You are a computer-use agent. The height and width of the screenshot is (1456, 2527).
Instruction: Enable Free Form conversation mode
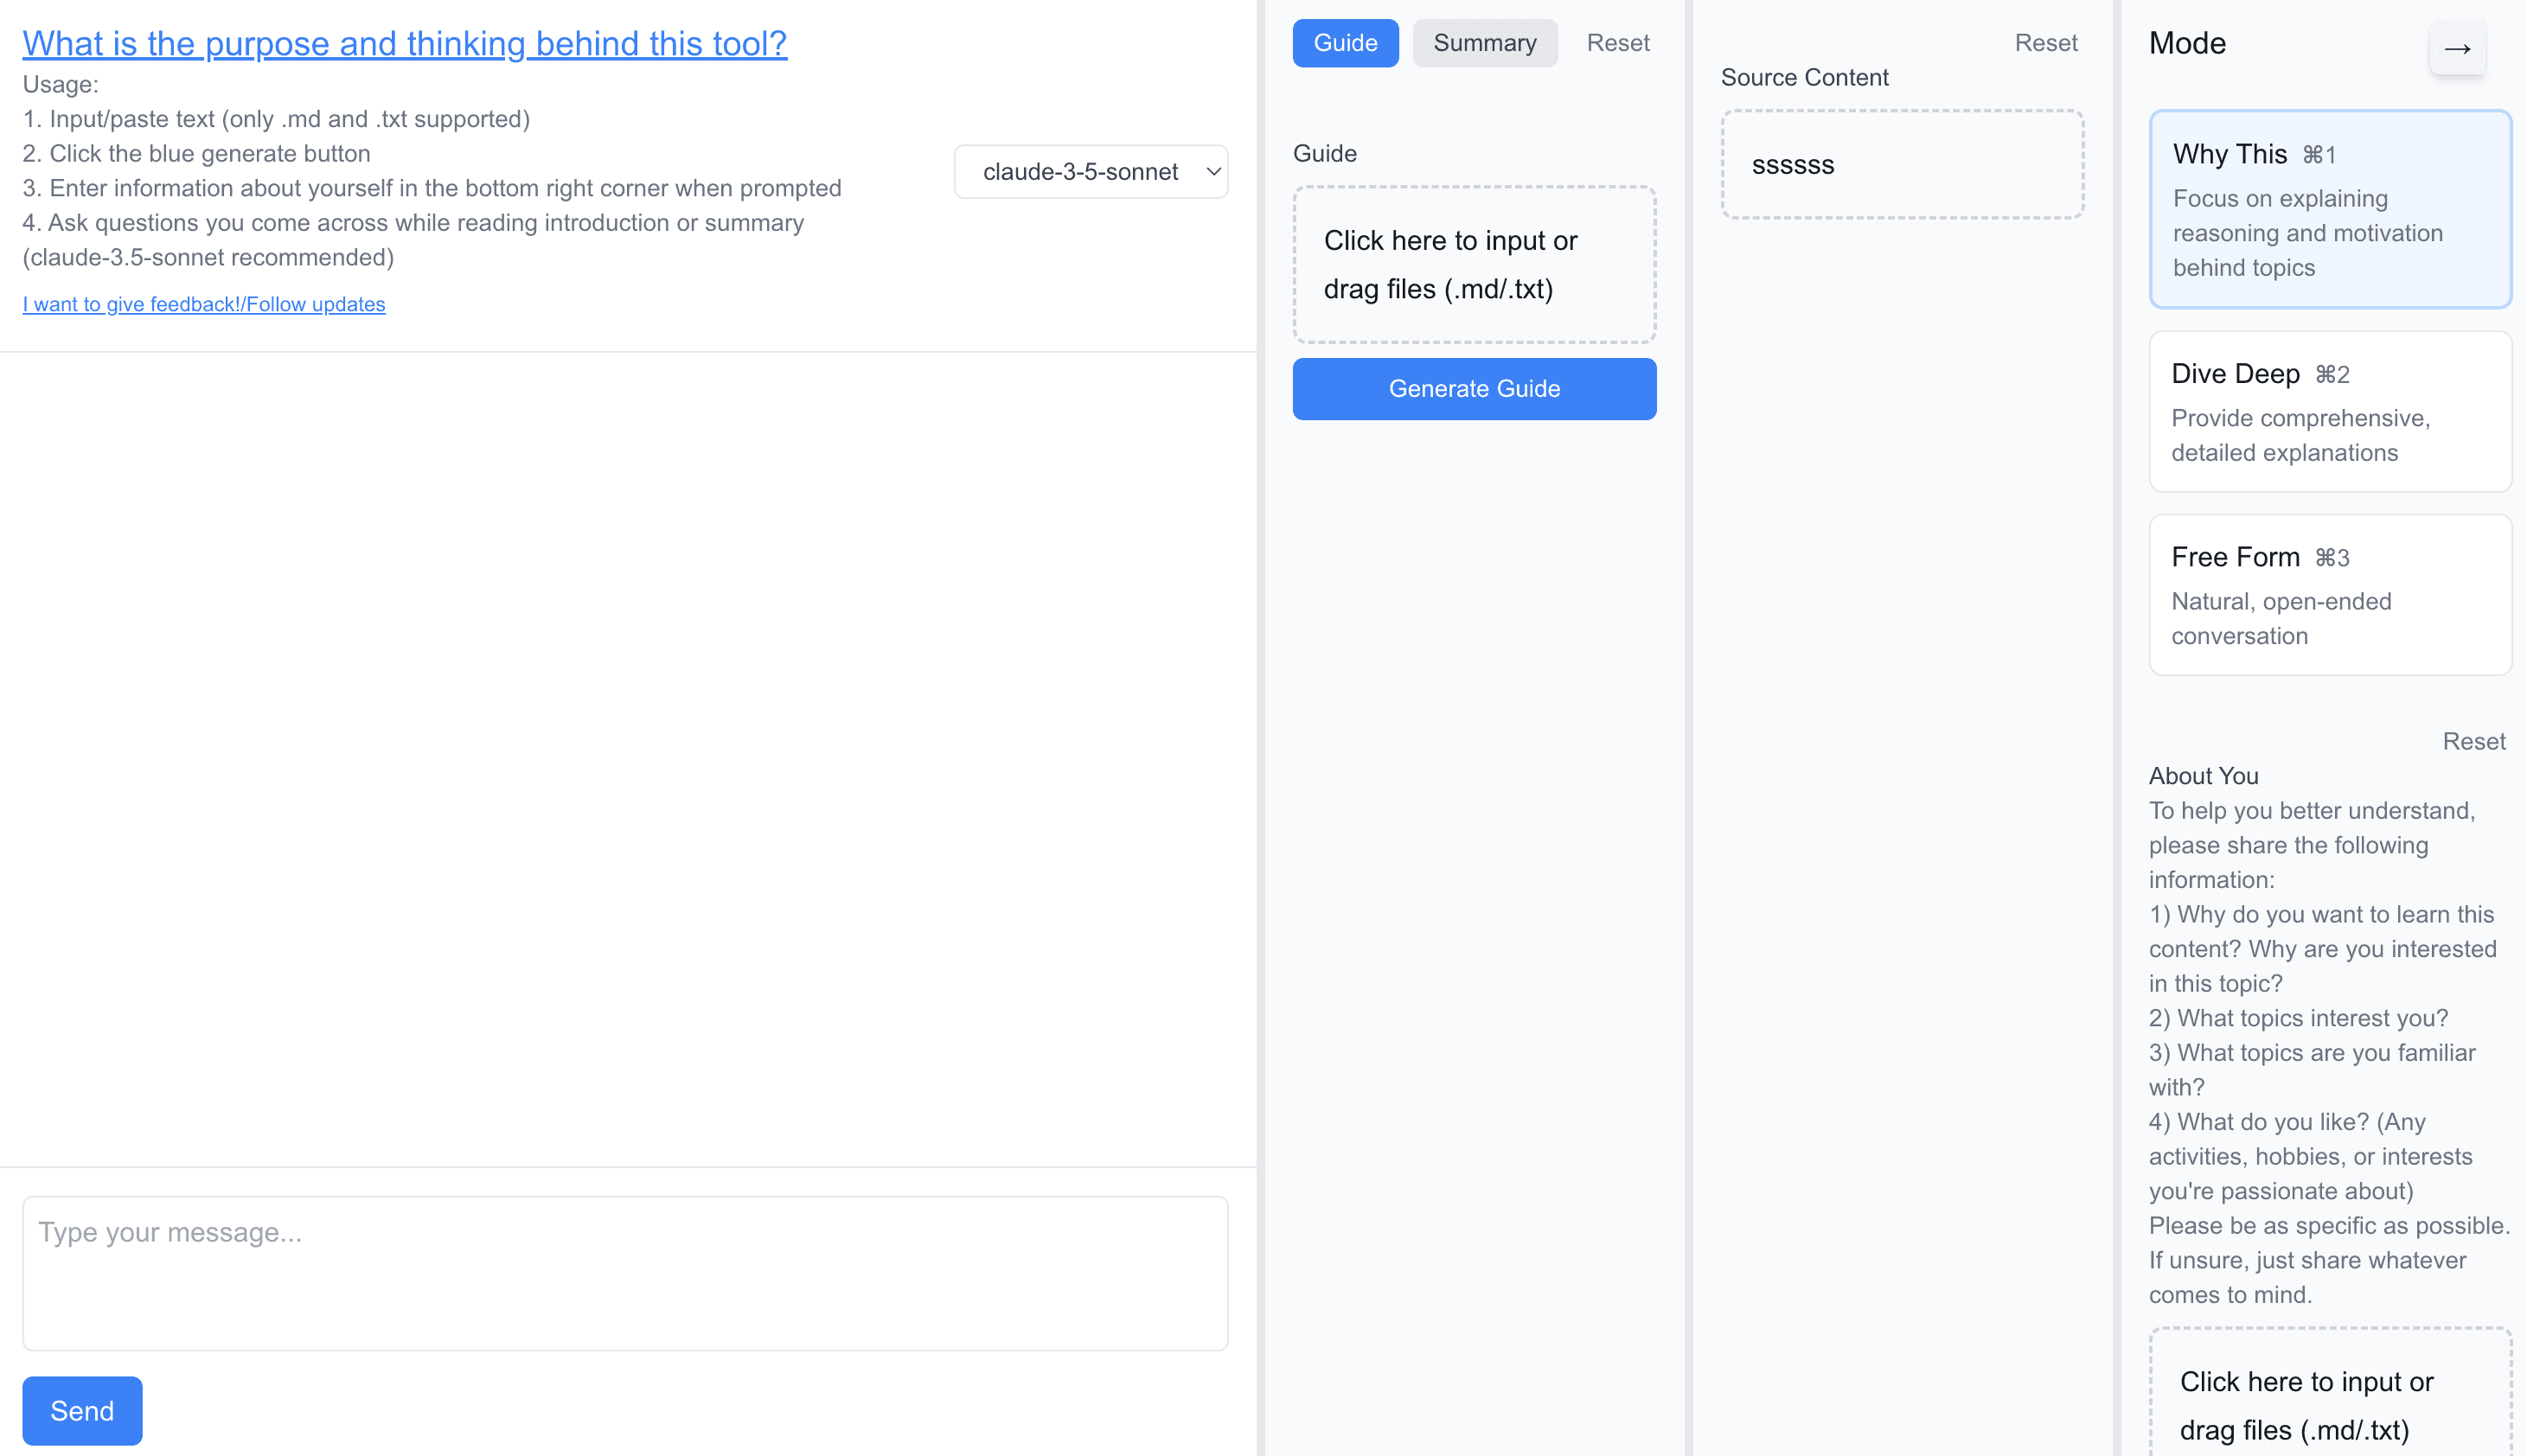click(2329, 594)
